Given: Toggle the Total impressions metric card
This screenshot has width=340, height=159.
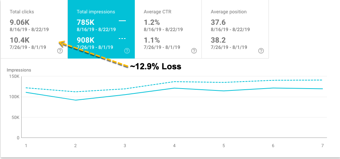Looking at the screenshot, I should 101,29.
